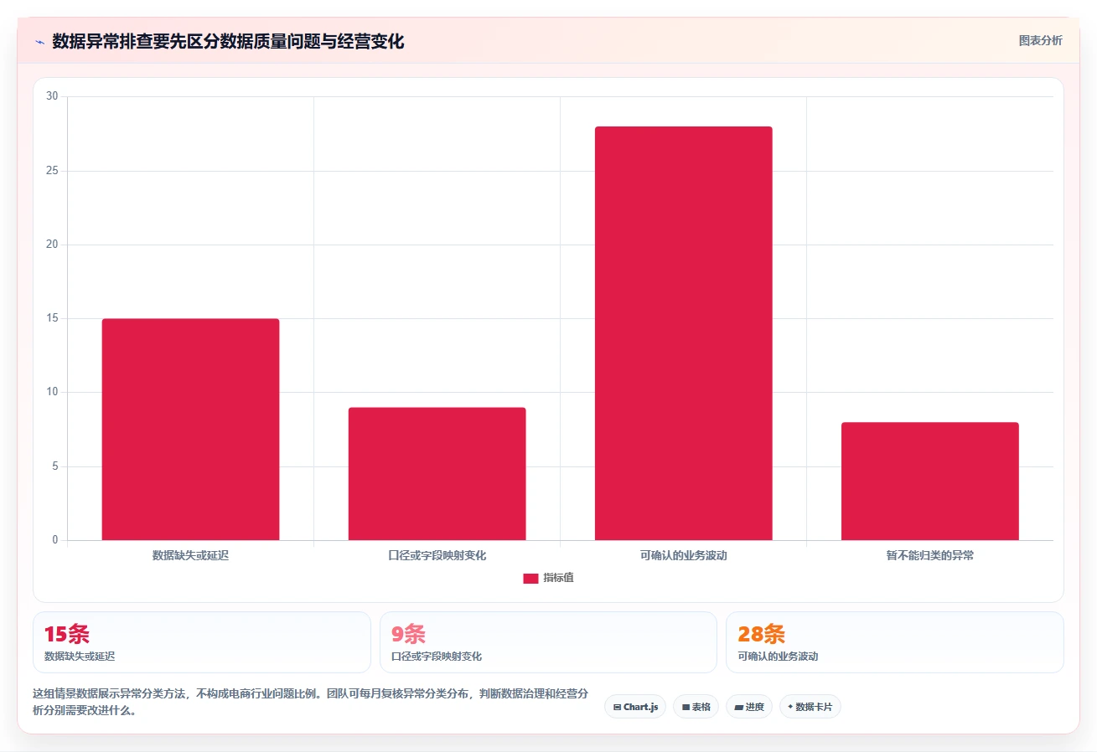Click the 图表分析 label in header
This screenshot has height=752, width=1097.
[x=1040, y=41]
